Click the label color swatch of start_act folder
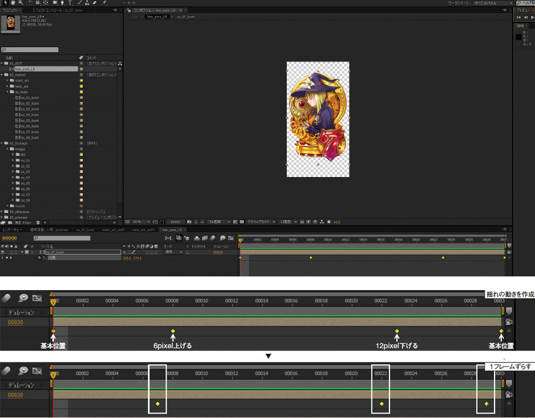Screen dimensions: 535x418 (x=81, y=80)
